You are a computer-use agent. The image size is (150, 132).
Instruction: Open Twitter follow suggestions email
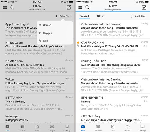37,85
